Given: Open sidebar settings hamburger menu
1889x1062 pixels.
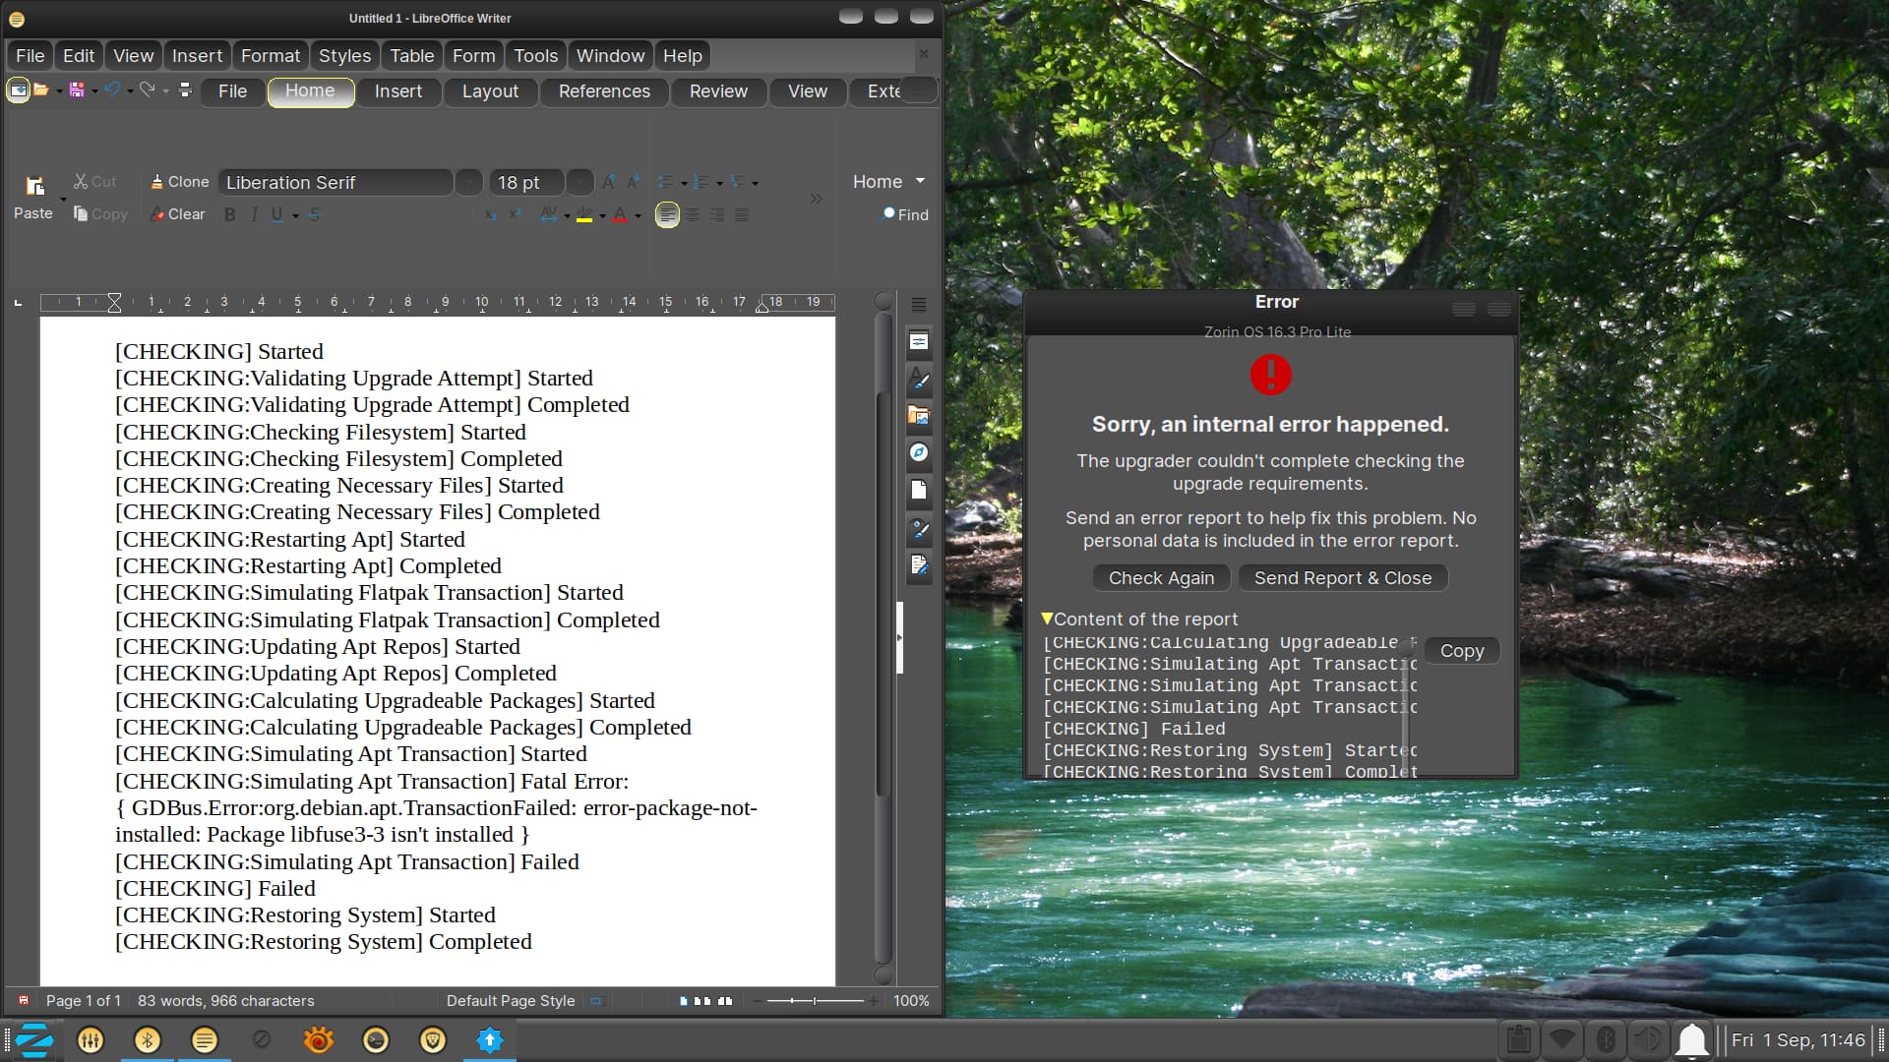Looking at the screenshot, I should 919,305.
